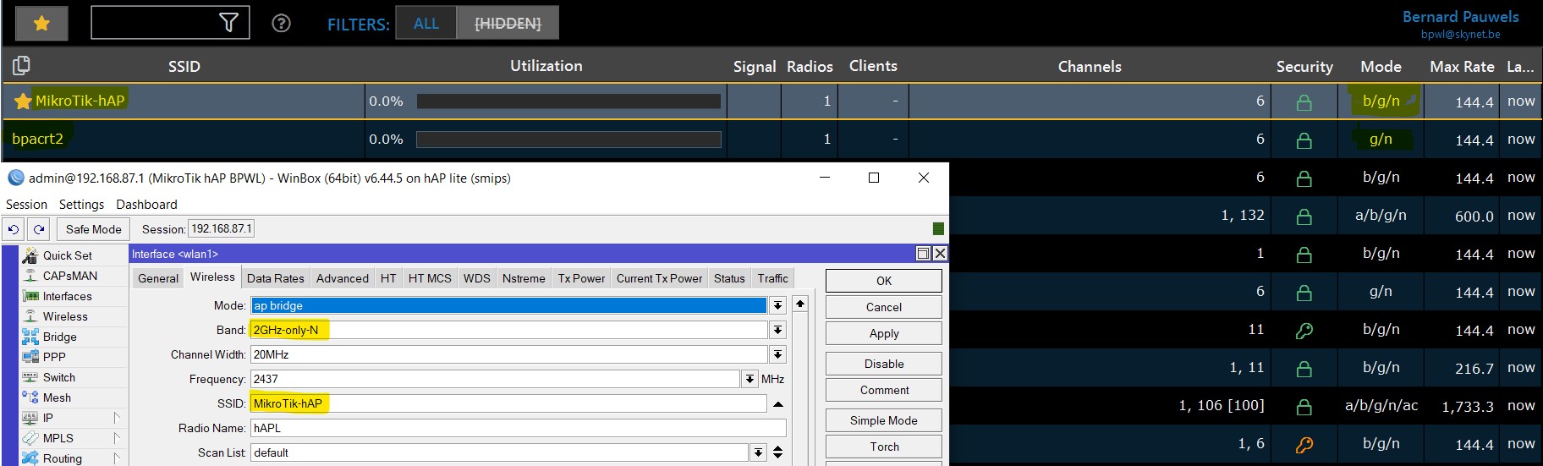Image resolution: width=1543 pixels, height=466 pixels.
Task: Click the funnel filter icon
Action: 228,23
